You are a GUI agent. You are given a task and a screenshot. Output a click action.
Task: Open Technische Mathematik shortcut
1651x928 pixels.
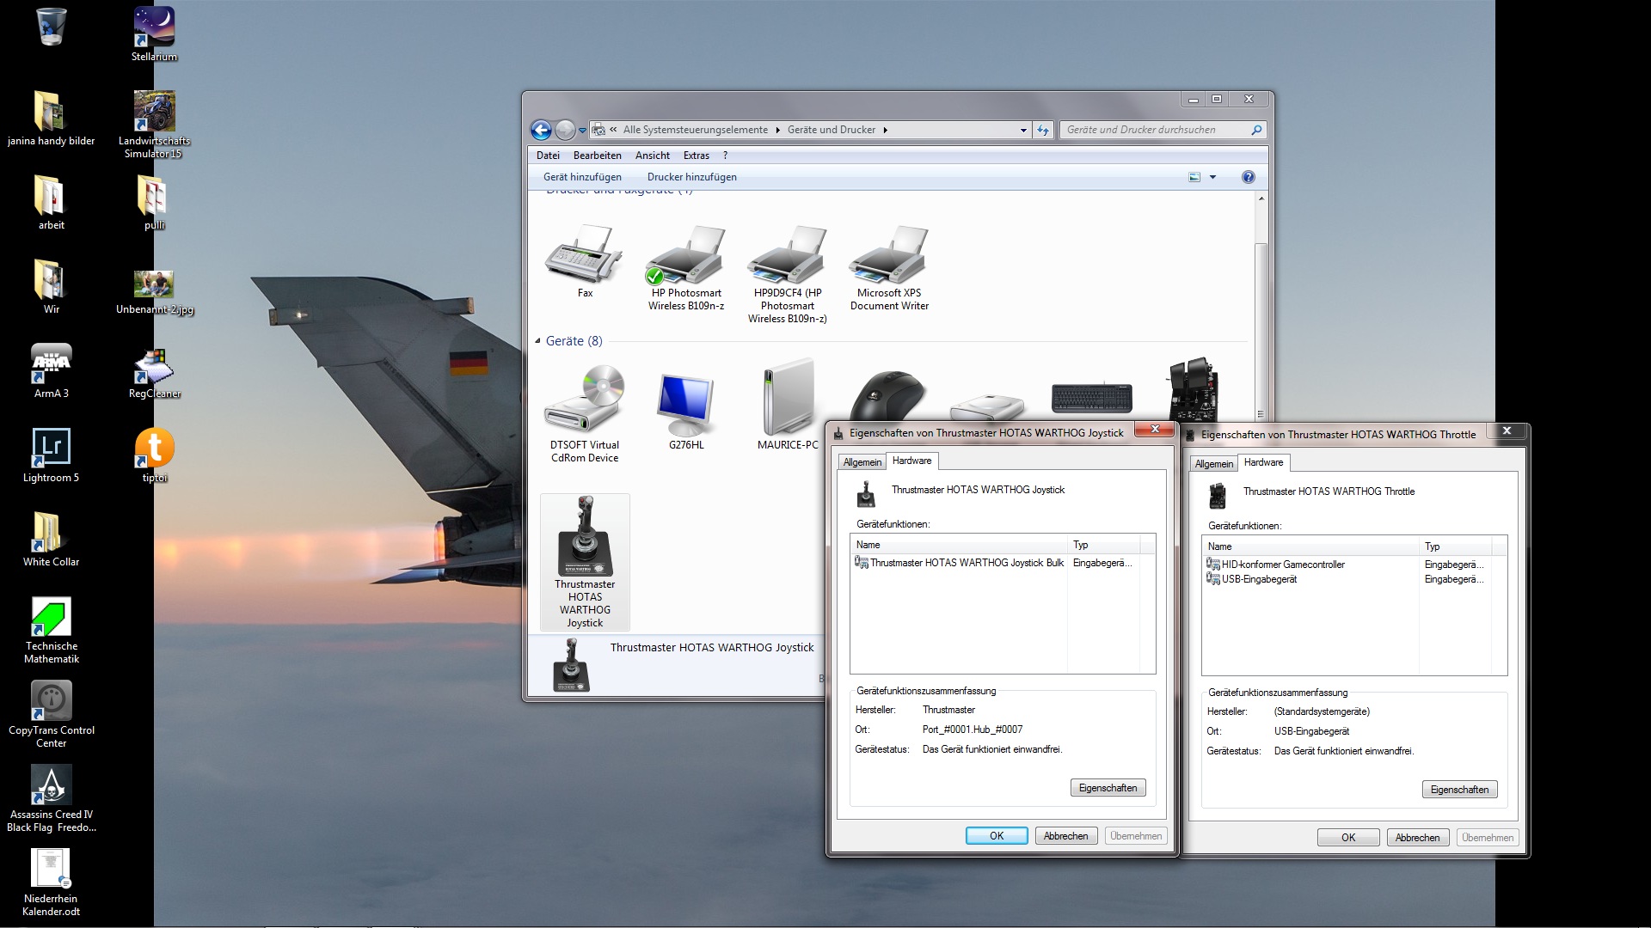(x=51, y=630)
